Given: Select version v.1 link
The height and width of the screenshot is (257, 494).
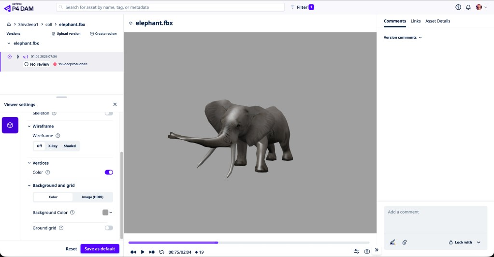Looking at the screenshot, I should pyautogui.click(x=26, y=57).
